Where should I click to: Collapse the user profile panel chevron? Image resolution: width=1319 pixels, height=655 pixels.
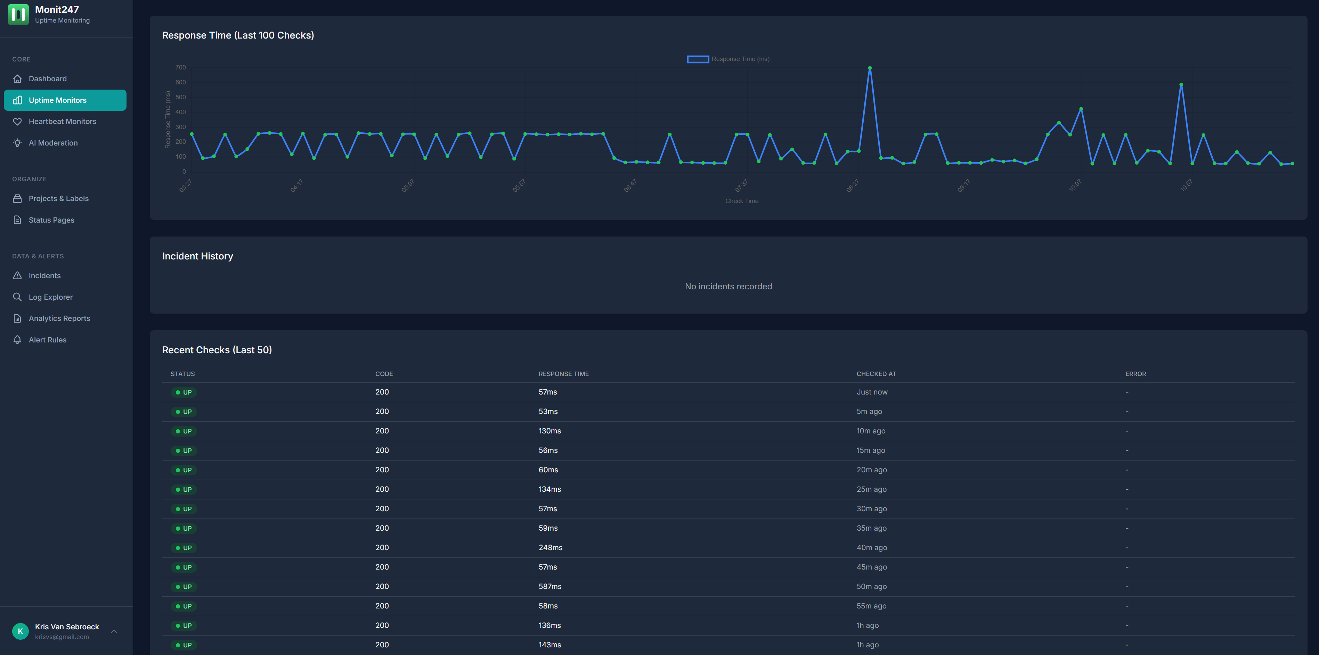pos(114,631)
